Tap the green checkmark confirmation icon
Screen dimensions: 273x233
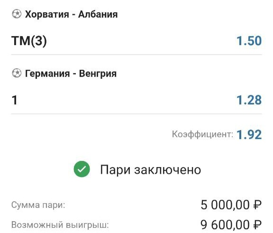pos(82,169)
